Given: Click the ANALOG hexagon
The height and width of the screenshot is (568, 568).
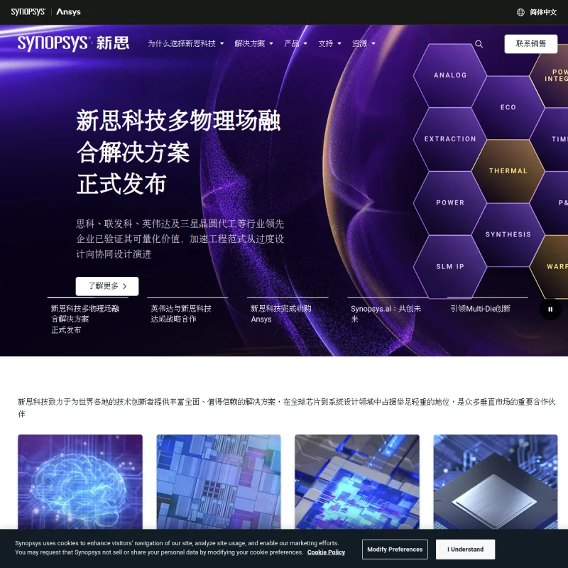Looking at the screenshot, I should click(450, 75).
